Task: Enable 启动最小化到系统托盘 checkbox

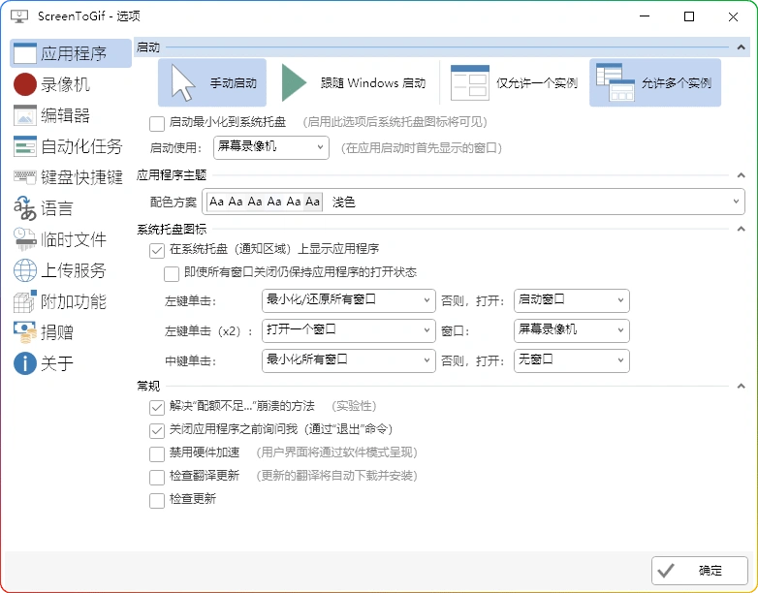Action: point(157,124)
